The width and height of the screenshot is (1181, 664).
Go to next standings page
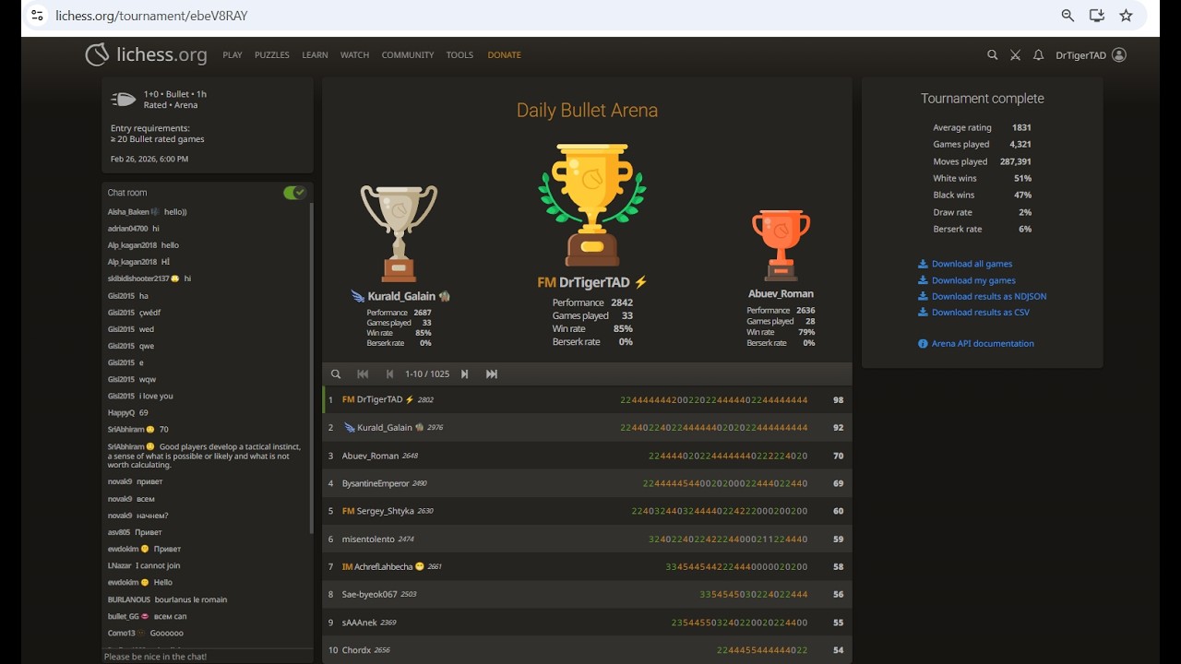(464, 374)
